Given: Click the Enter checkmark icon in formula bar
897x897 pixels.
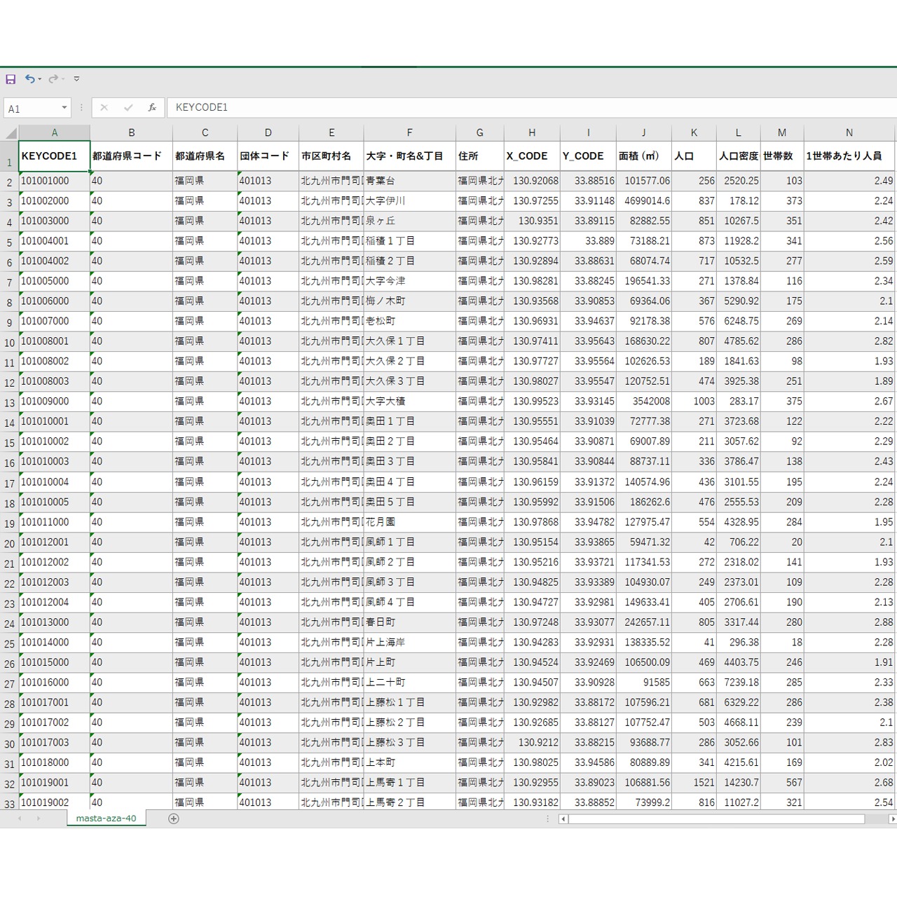Looking at the screenshot, I should 128,108.
